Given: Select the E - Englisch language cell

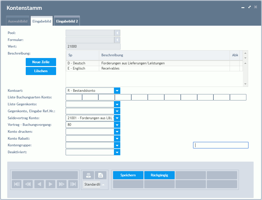Looking at the screenshot, I should pyautogui.click(x=82, y=68).
